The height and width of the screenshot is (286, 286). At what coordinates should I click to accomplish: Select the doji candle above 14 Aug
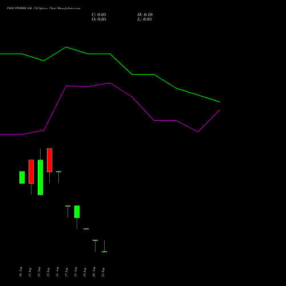(x=59, y=172)
